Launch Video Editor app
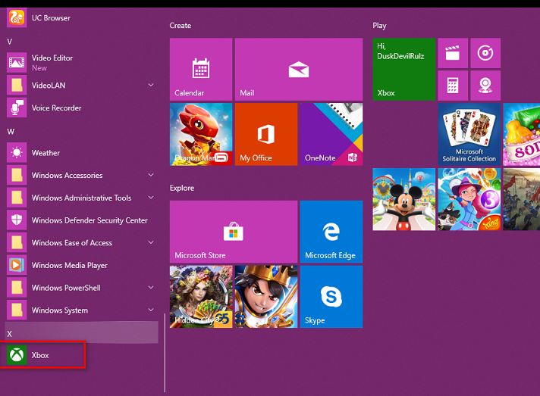This screenshot has width=540, height=396. [x=81, y=63]
